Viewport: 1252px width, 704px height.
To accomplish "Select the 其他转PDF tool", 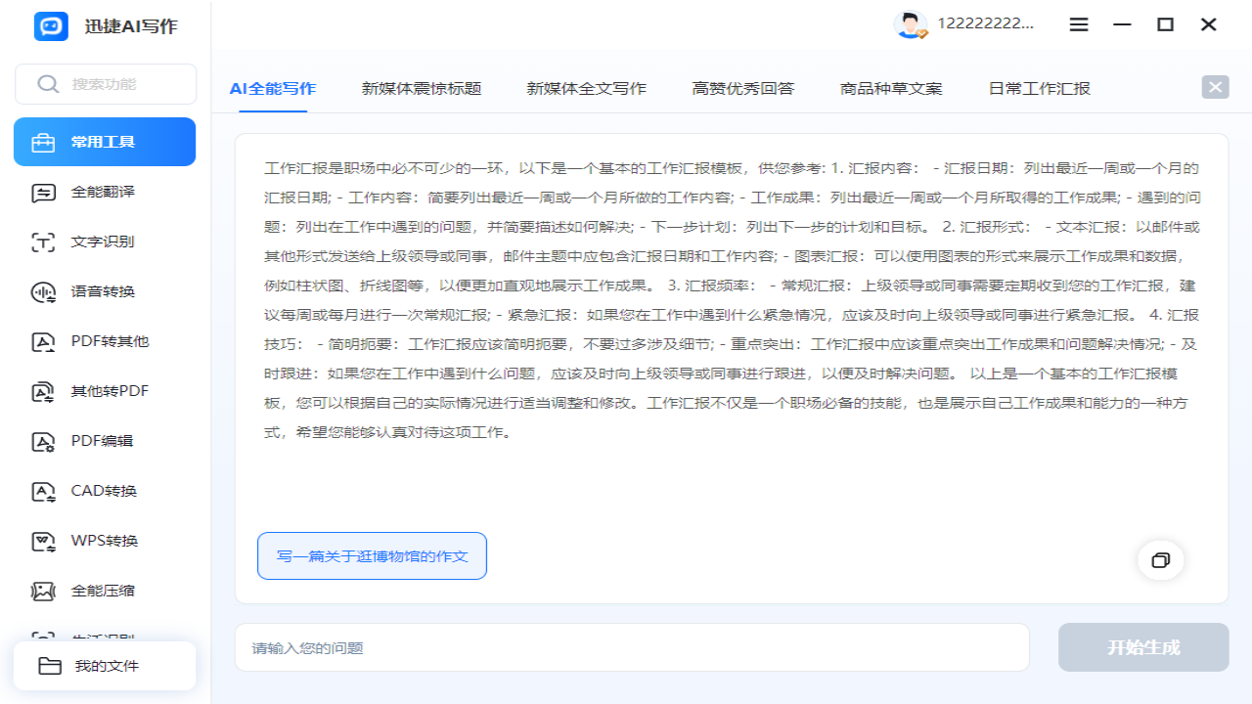I will 104,390.
